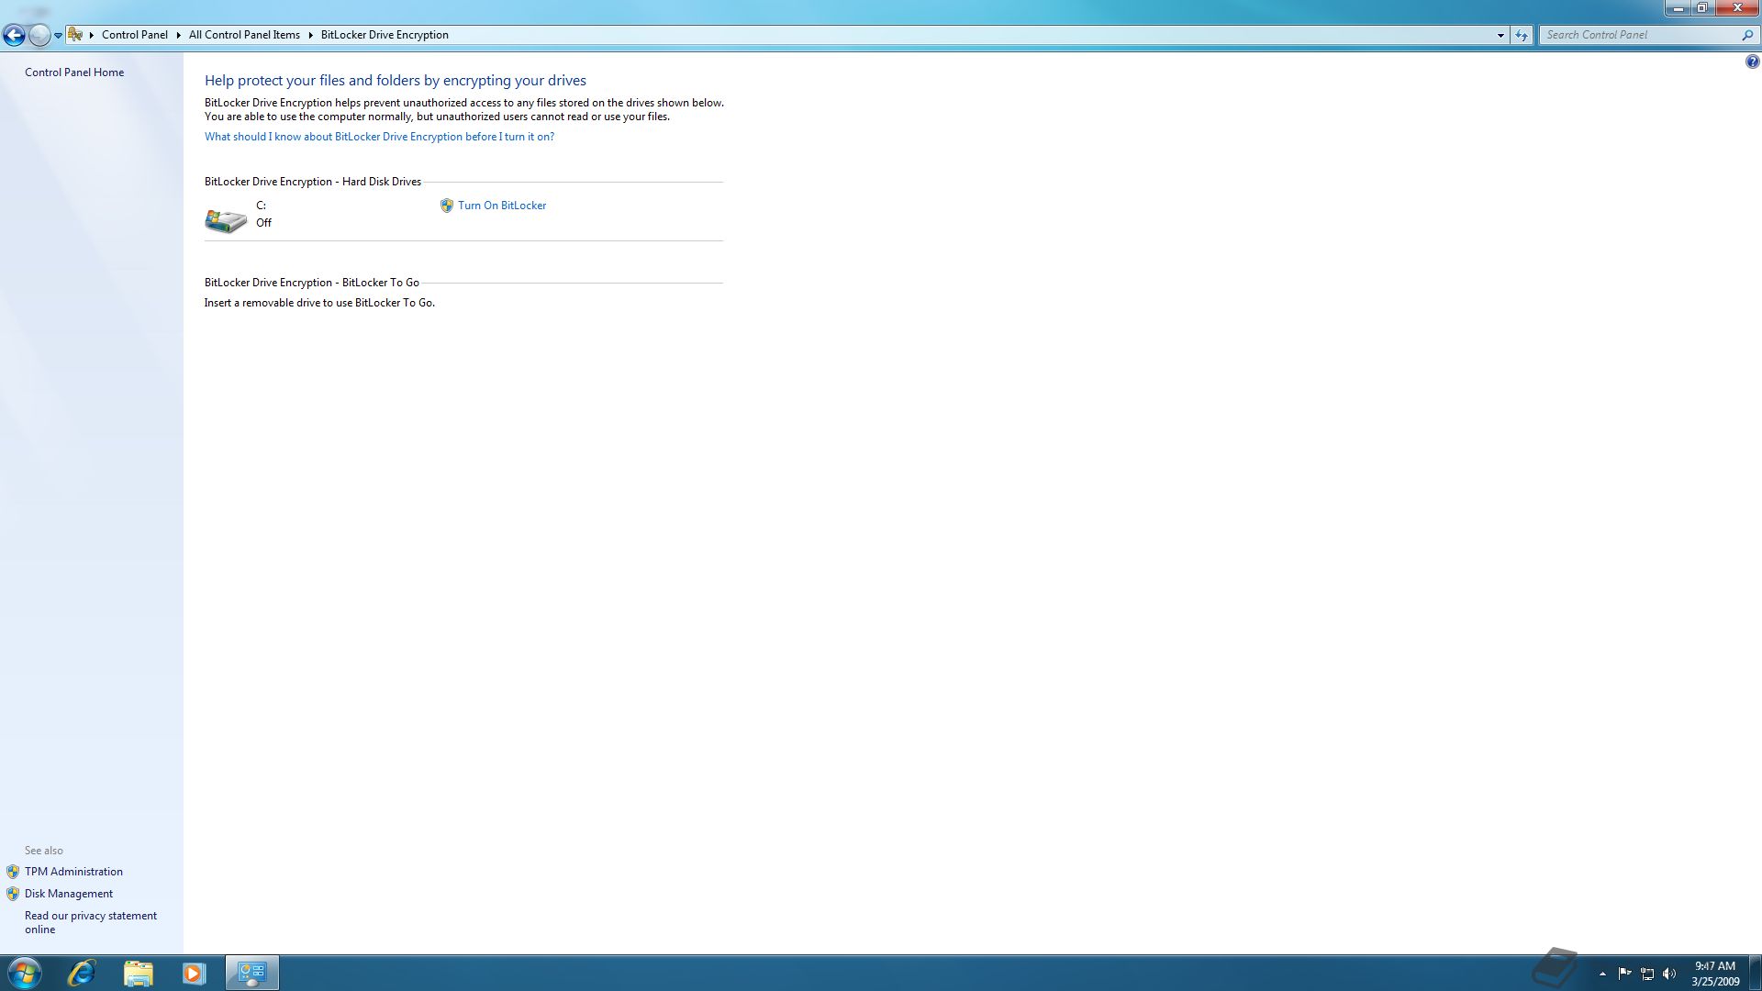Open Help with the blue question mark
This screenshot has height=991, width=1762.
[x=1752, y=62]
